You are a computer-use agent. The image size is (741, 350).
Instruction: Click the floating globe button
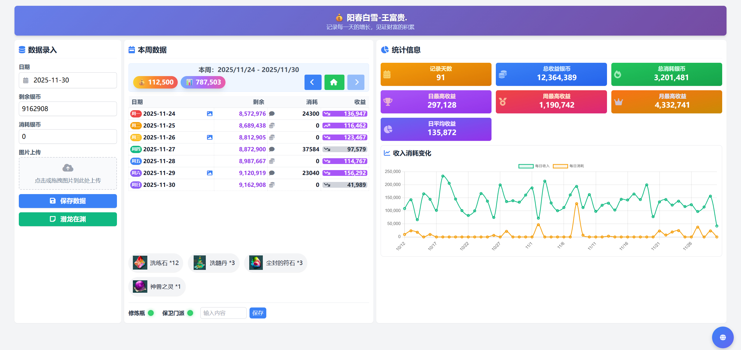pyautogui.click(x=722, y=337)
